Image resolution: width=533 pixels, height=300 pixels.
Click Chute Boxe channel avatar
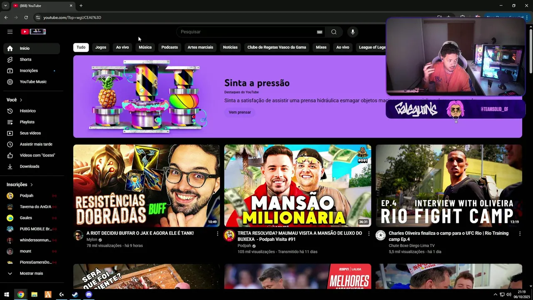point(381,235)
